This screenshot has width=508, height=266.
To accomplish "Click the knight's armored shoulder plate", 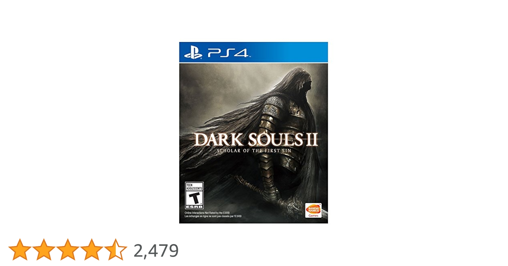I will (x=274, y=106).
